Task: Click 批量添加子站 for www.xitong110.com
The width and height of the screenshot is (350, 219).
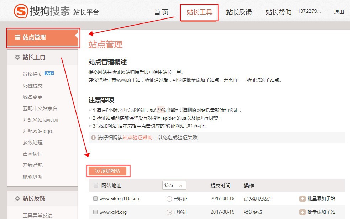Action: [321, 198]
